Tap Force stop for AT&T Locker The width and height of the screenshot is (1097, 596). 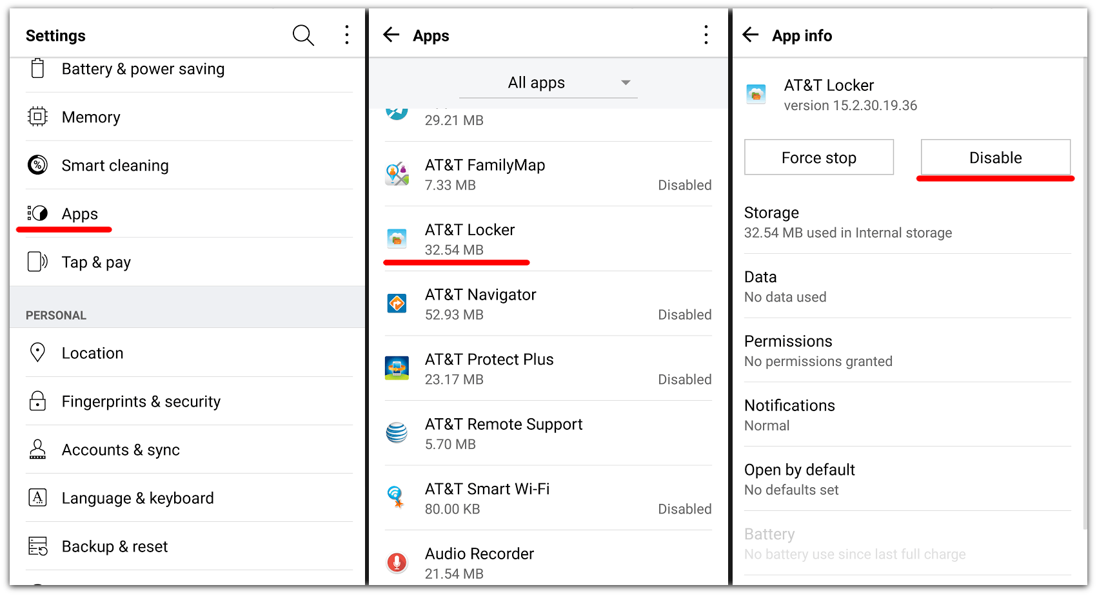click(819, 157)
